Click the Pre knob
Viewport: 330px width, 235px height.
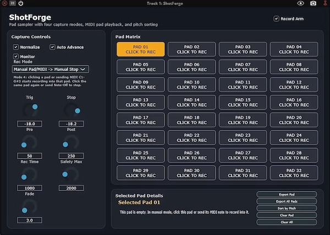(x=30, y=142)
